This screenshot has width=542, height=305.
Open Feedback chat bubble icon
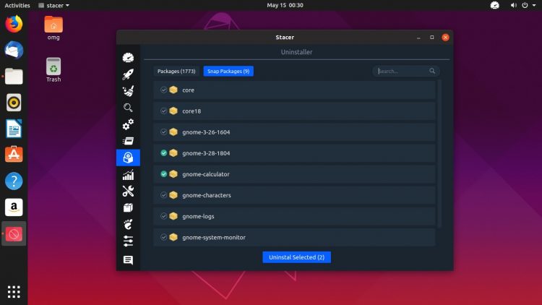click(128, 259)
